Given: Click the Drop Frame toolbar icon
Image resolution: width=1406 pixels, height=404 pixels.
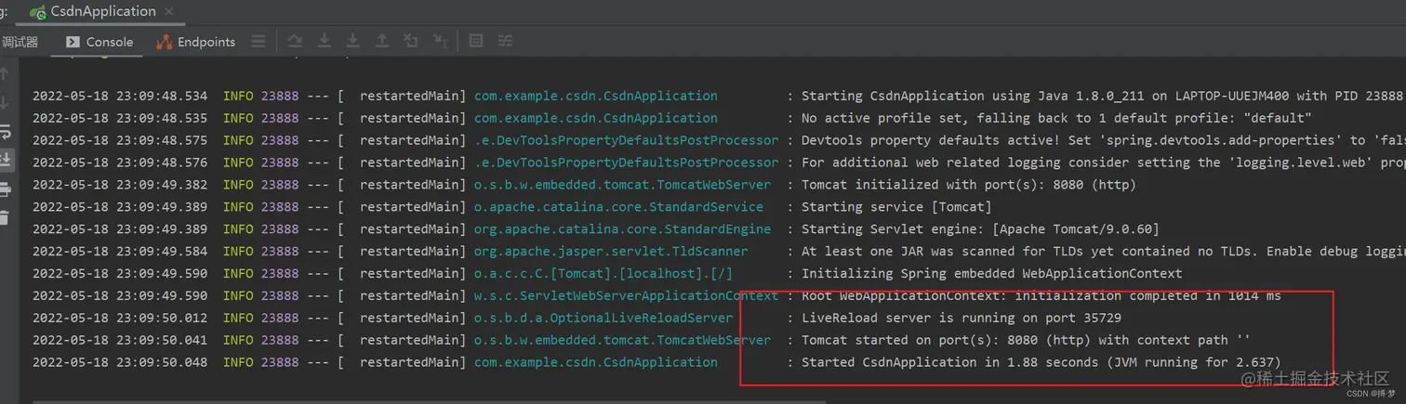Looking at the screenshot, I should 411,42.
